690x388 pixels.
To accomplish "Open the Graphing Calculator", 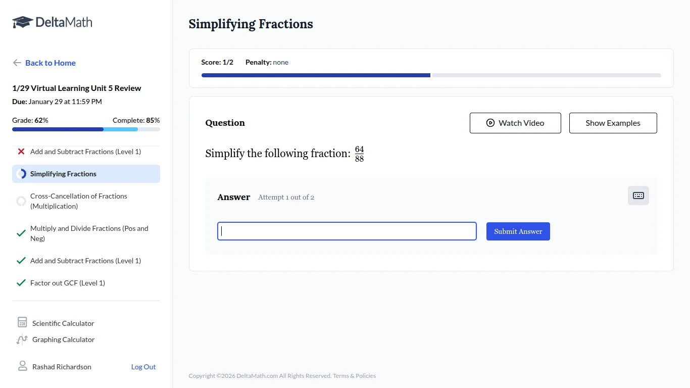I will (63, 339).
